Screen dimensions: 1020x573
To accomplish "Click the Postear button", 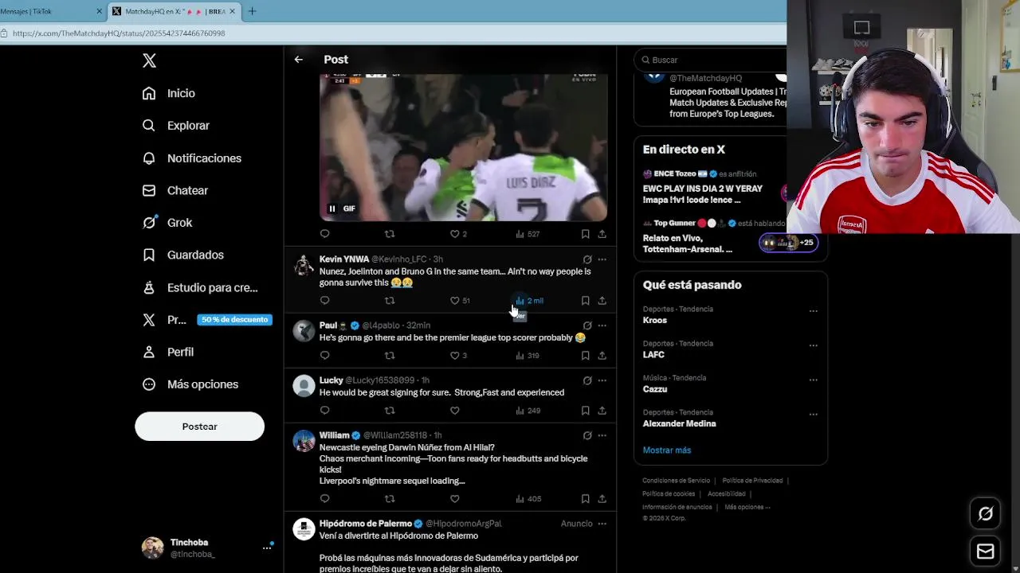I will pos(199,427).
